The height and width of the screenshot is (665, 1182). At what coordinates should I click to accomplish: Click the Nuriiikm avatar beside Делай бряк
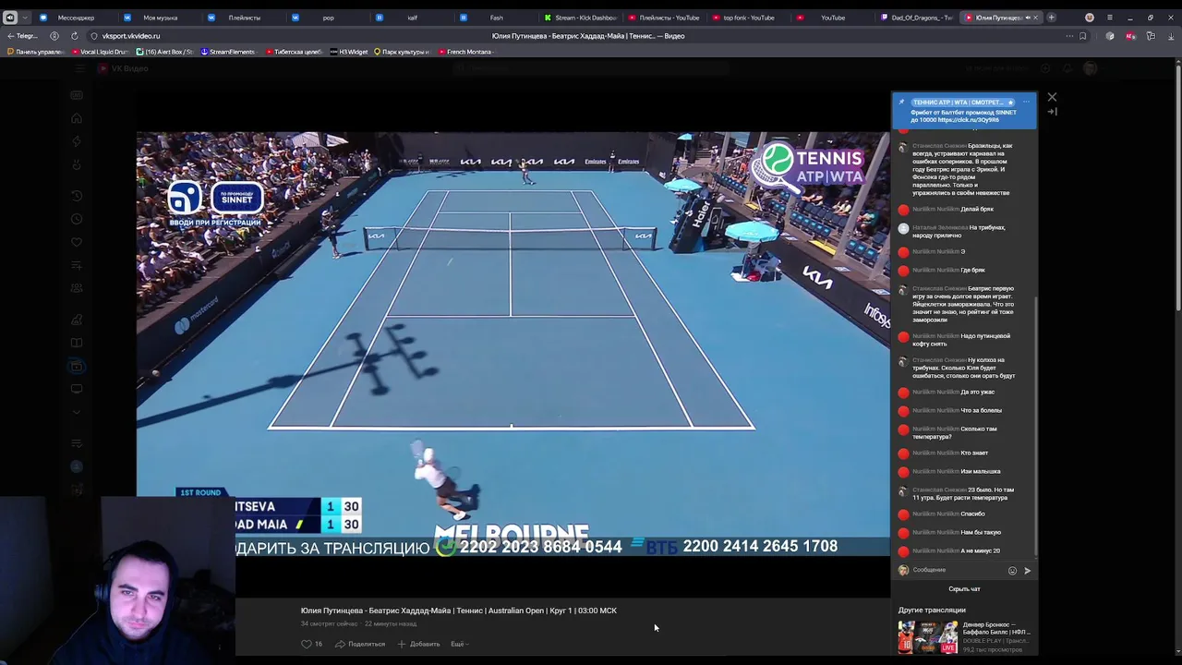[x=903, y=210]
